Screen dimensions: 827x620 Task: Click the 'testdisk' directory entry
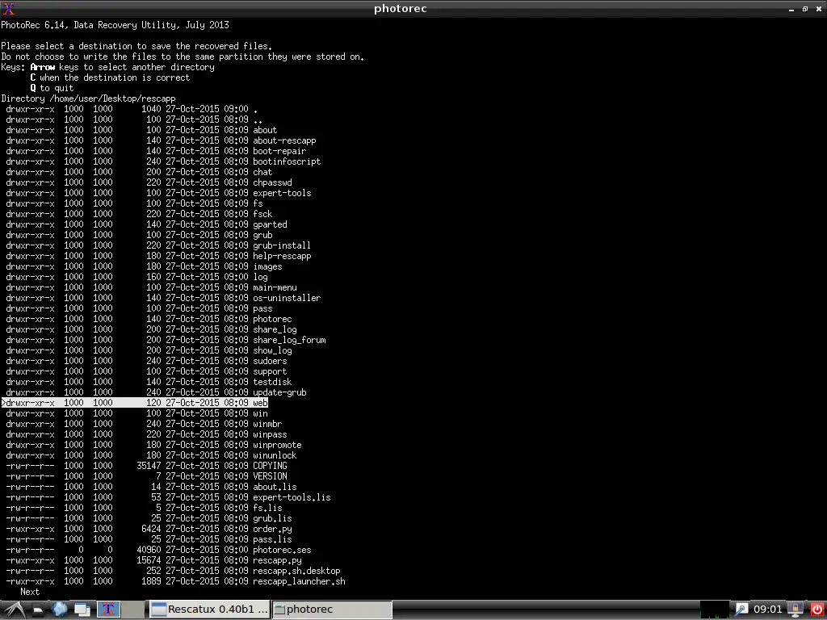[149, 382]
